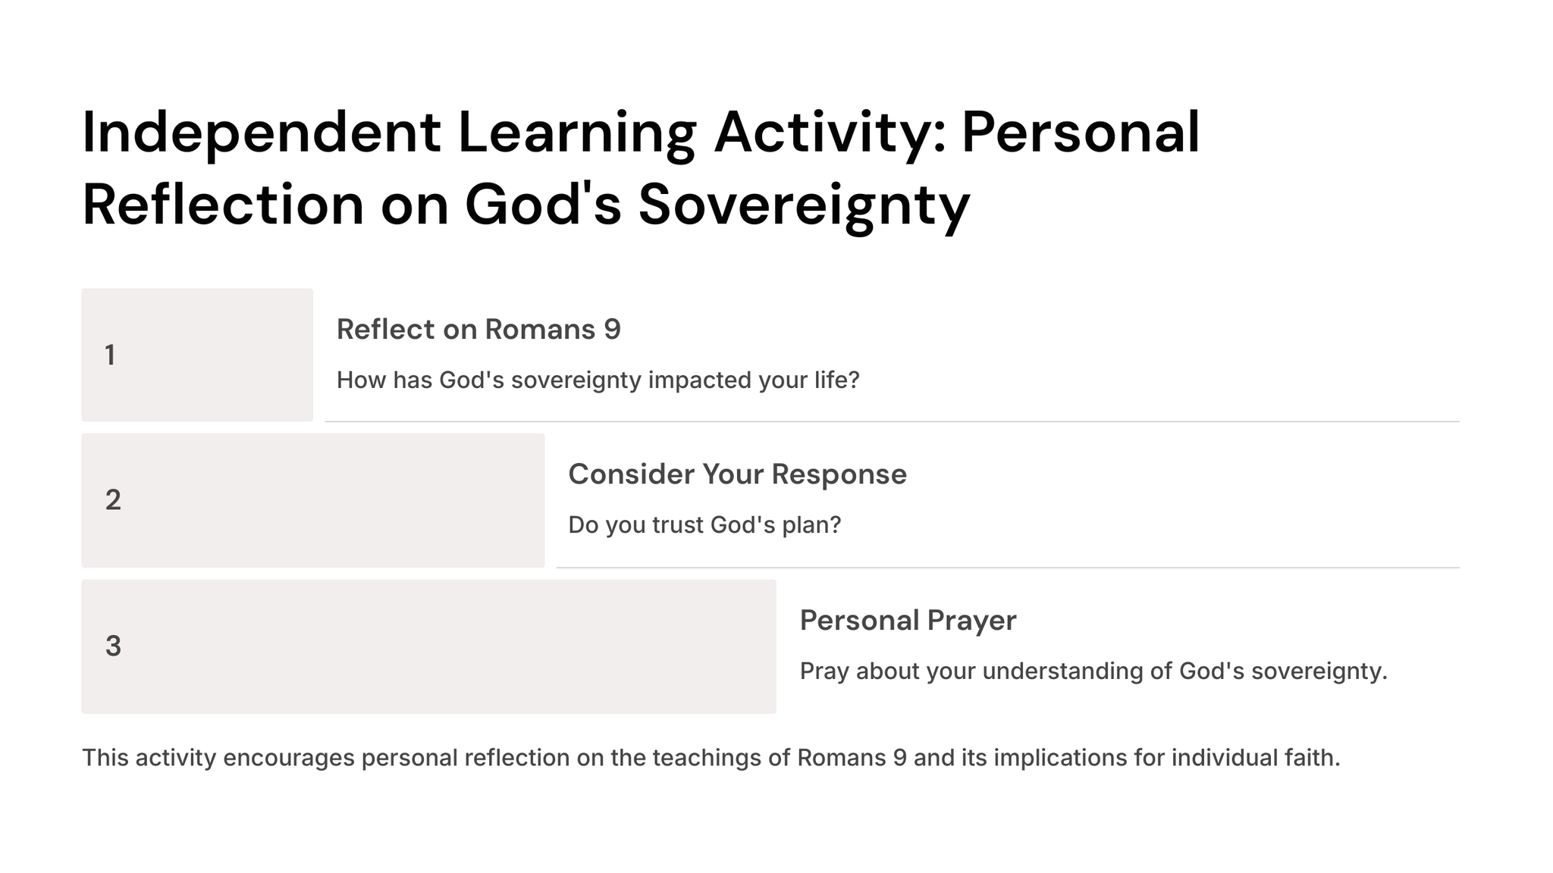Click the middle of step 3's gray box
The image size is (1553, 873).
(428, 646)
